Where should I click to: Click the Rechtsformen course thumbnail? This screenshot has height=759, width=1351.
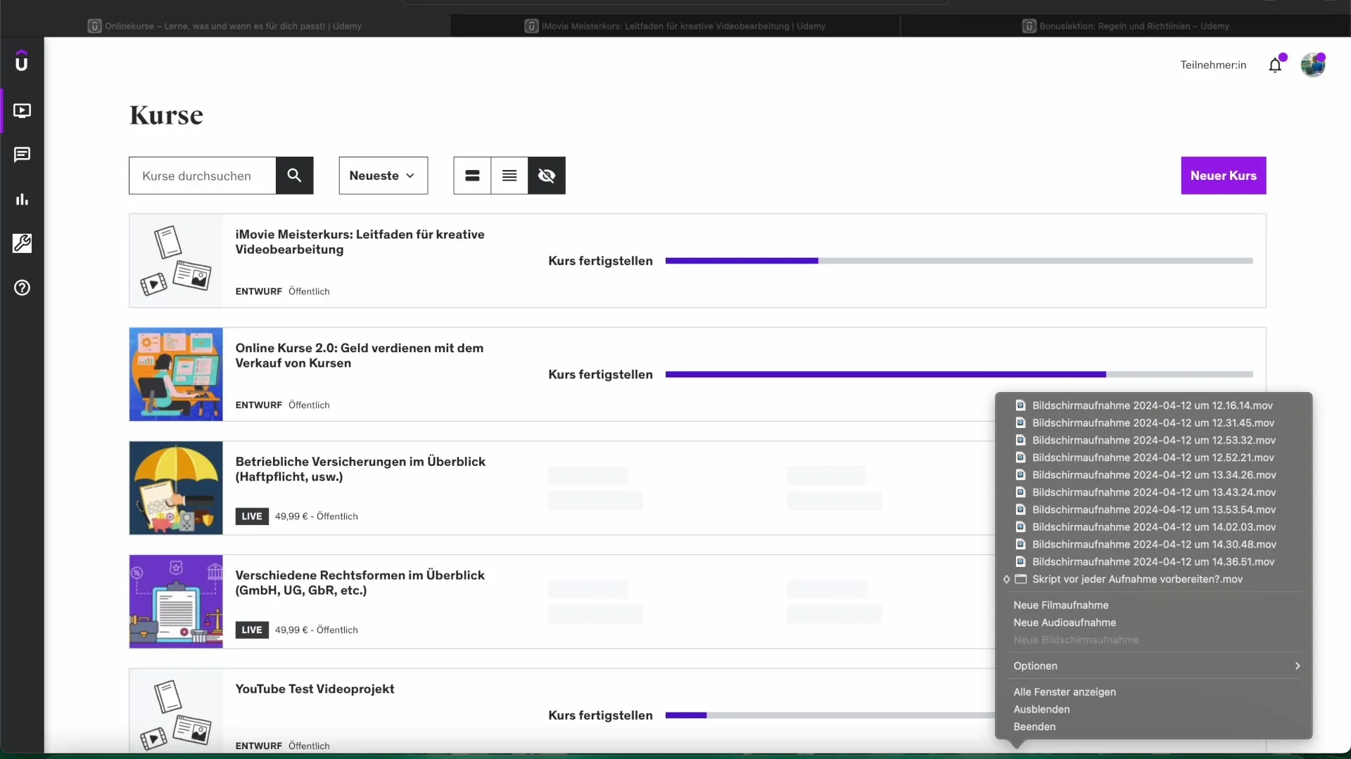(x=176, y=602)
